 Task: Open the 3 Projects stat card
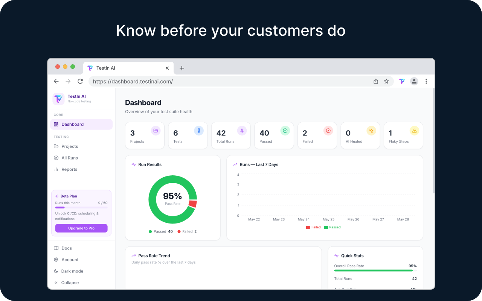coord(145,135)
